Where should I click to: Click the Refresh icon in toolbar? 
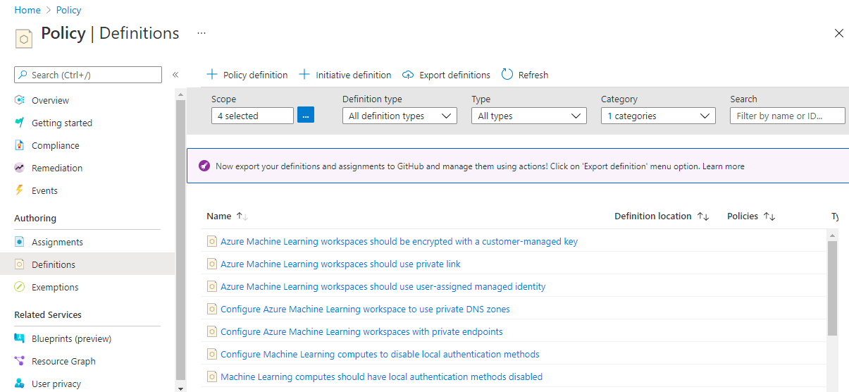point(507,75)
